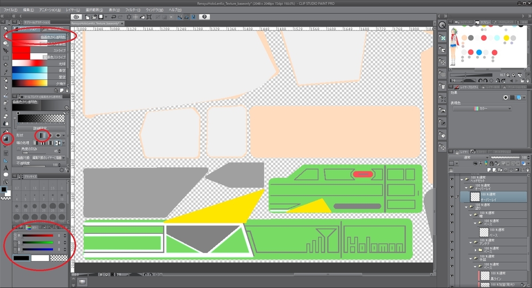Image resolution: width=532 pixels, height=288 pixels.
Task: Click the Redo arrow in the command bar
Action: pos(120,17)
